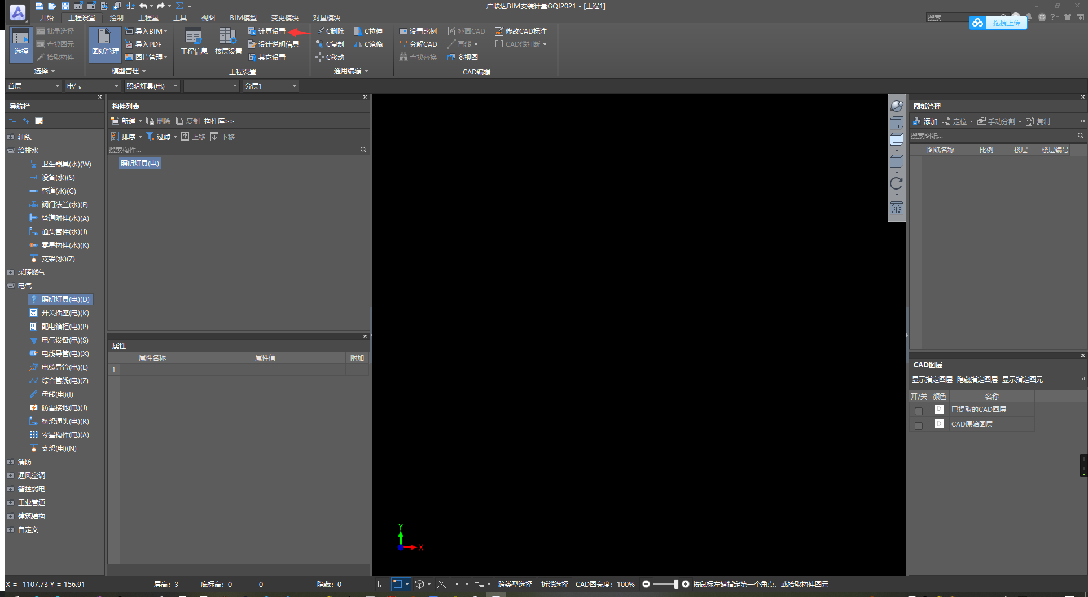The width and height of the screenshot is (1088, 597).
Task: Switch to the 绘制 ribbon tab
Action: (x=117, y=18)
